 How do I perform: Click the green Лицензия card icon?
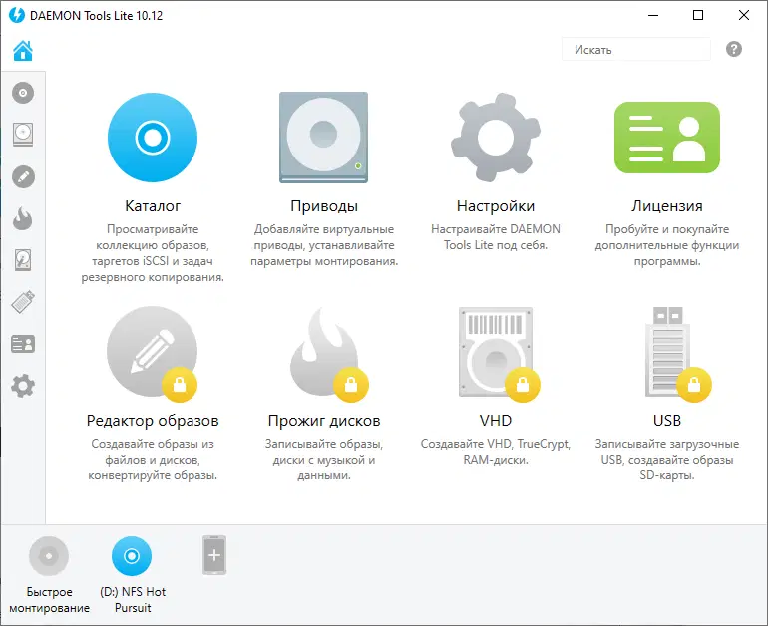pyautogui.click(x=667, y=138)
